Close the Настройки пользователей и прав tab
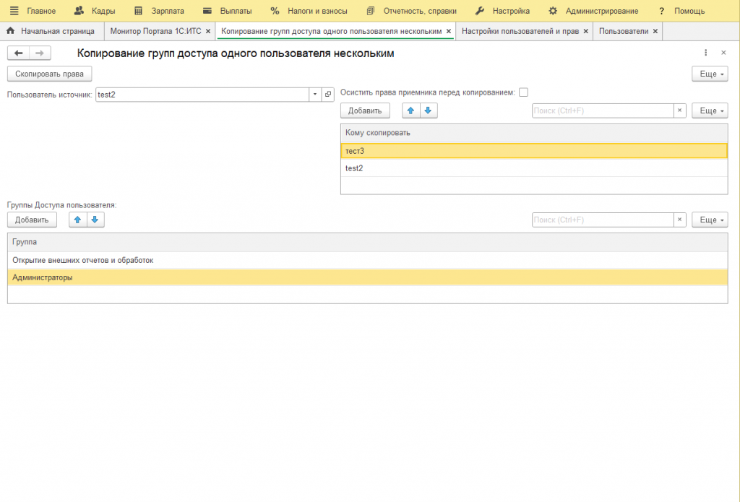The height and width of the screenshot is (502, 740). click(585, 31)
